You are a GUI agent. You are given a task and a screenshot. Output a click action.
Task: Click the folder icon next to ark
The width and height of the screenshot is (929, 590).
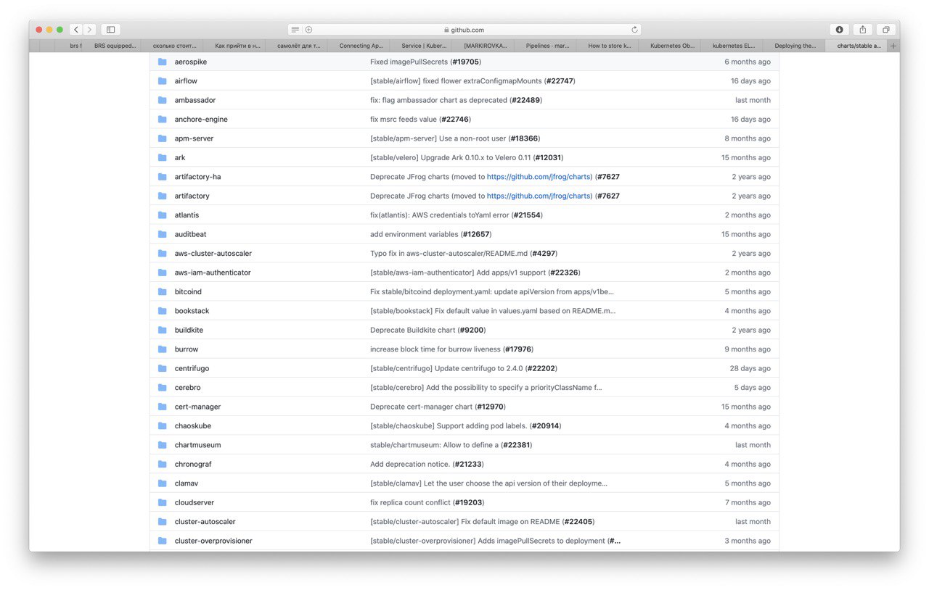(162, 157)
